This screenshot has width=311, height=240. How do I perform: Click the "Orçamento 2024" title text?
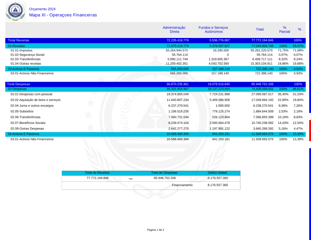42,9
